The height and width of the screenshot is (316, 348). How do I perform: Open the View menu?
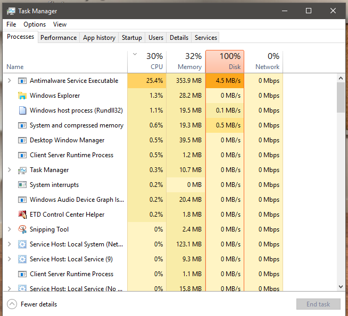[x=60, y=24]
